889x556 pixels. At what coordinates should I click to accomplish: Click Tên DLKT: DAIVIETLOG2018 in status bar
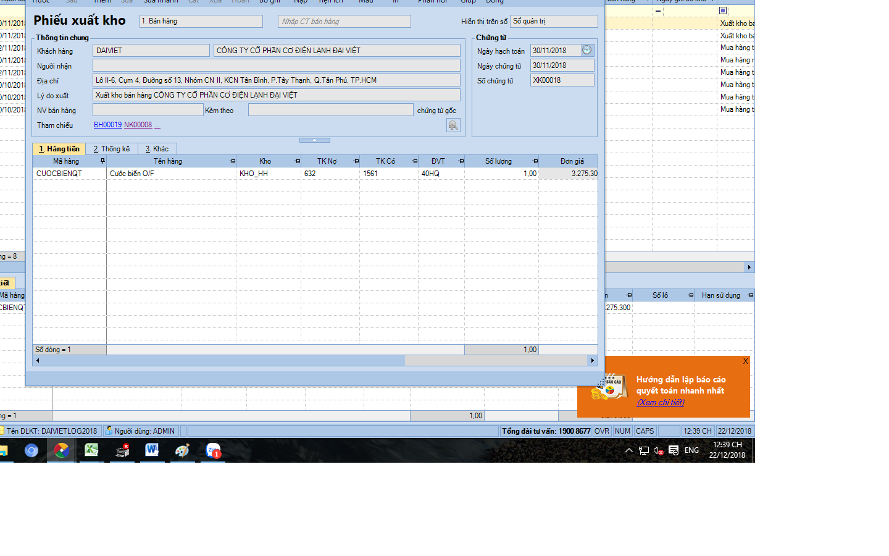tap(51, 431)
